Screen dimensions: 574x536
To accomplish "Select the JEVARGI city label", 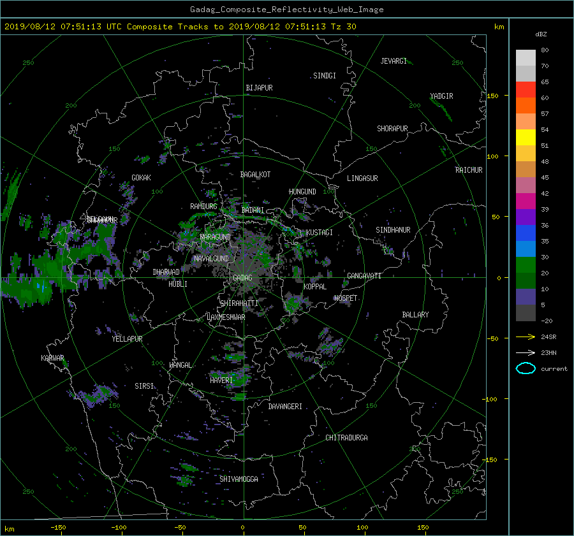I will [x=394, y=61].
